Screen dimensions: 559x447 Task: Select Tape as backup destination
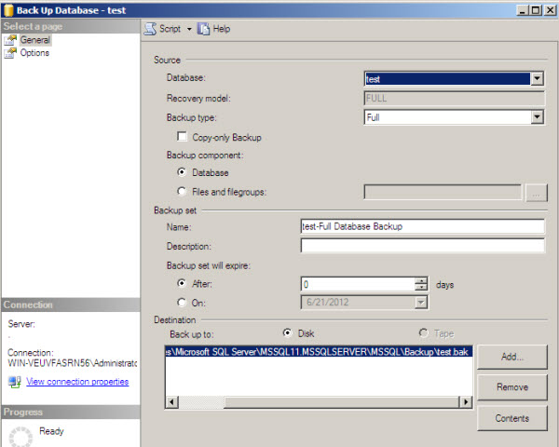tap(423, 333)
